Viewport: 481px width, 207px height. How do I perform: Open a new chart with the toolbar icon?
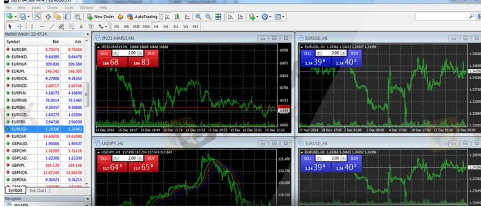(10, 17)
